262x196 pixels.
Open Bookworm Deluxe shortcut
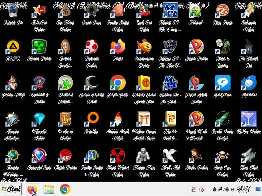click(x=65, y=119)
